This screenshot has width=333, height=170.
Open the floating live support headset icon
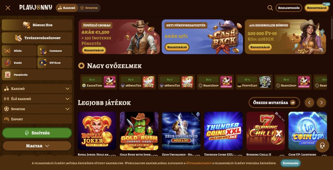(322, 145)
